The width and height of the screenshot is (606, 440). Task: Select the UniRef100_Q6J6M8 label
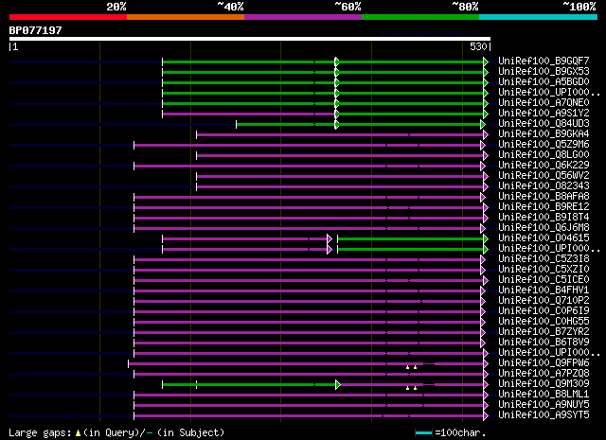coord(544,228)
